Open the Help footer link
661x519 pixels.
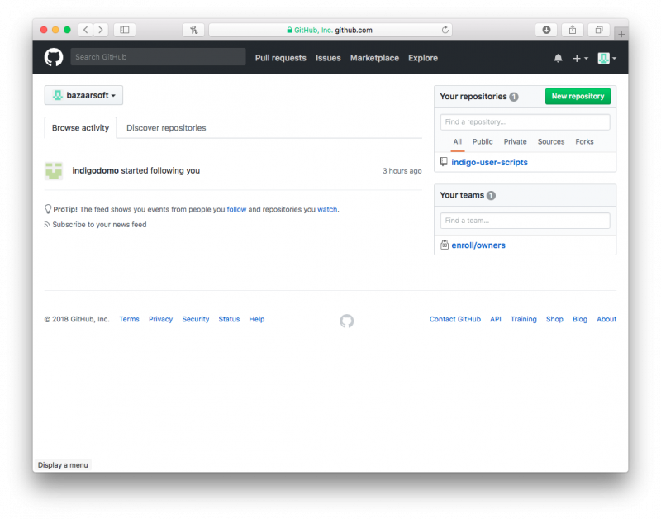click(257, 319)
